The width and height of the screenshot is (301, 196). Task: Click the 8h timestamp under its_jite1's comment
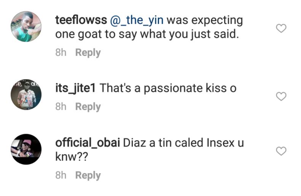(x=61, y=107)
